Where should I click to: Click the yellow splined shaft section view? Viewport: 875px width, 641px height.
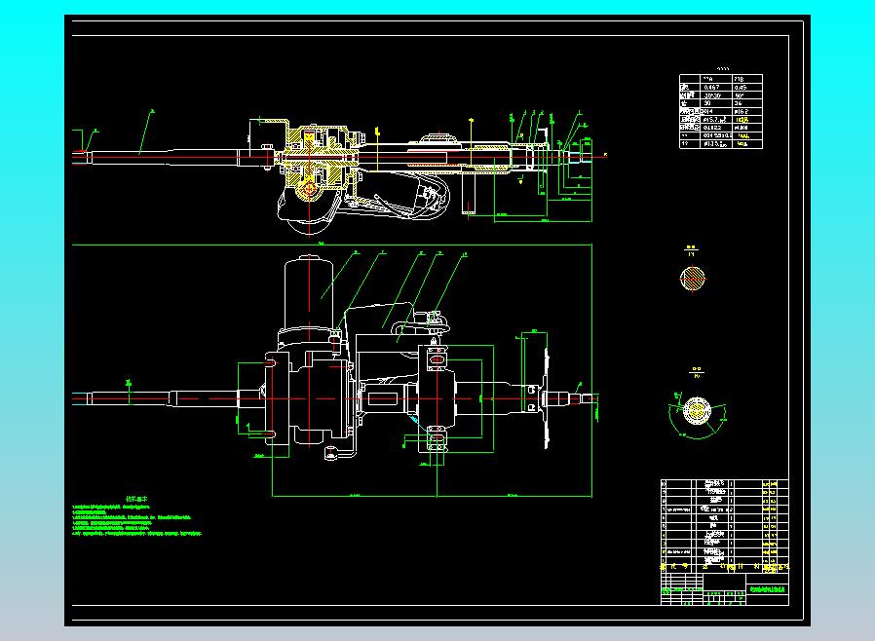(697, 411)
